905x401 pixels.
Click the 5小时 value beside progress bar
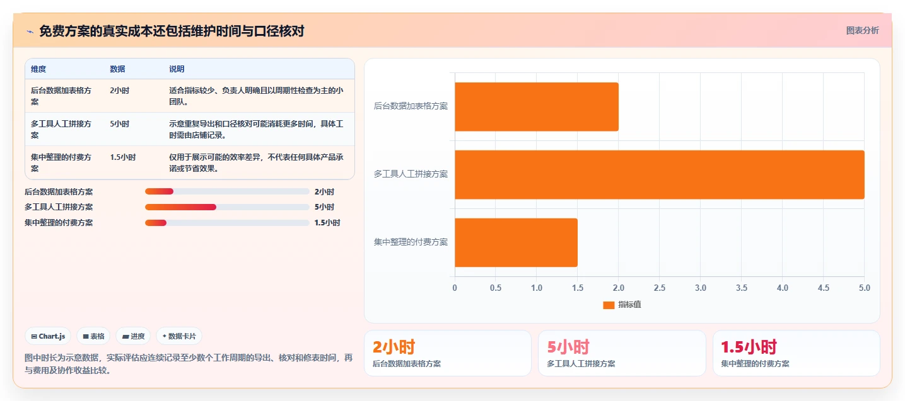coord(324,207)
